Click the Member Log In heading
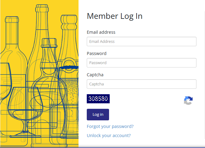 tap(115, 16)
